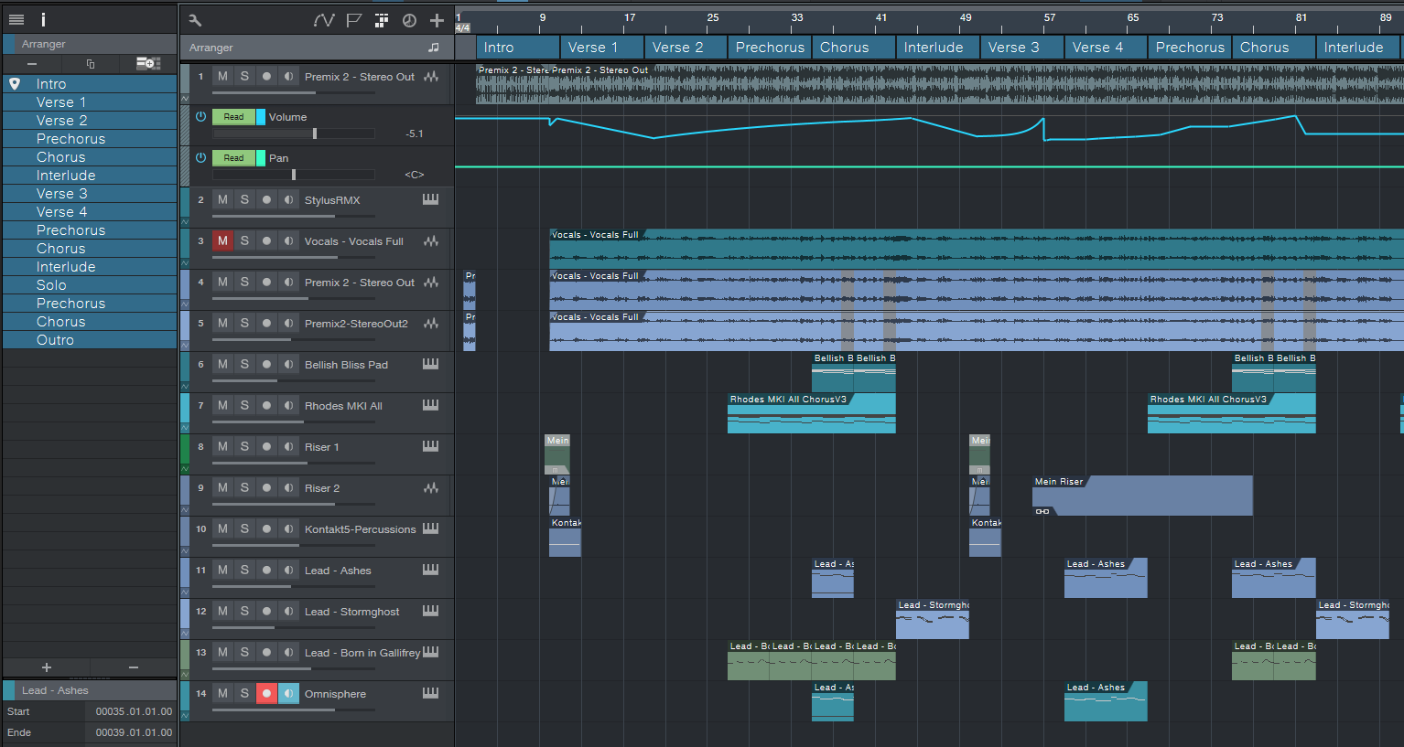
Task: Solo the StylusRMX track
Action: click(x=244, y=200)
